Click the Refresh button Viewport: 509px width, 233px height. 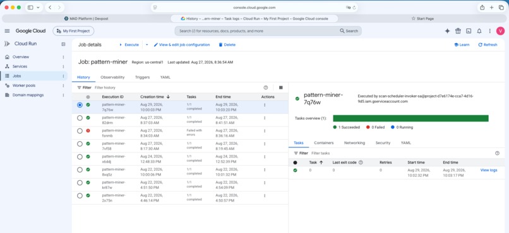(x=488, y=45)
